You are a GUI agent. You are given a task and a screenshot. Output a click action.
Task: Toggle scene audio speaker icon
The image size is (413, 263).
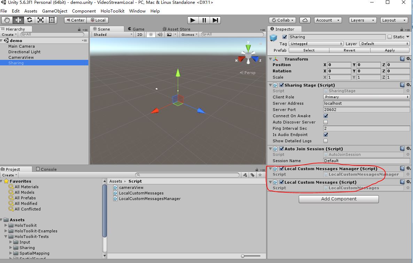[160, 34]
